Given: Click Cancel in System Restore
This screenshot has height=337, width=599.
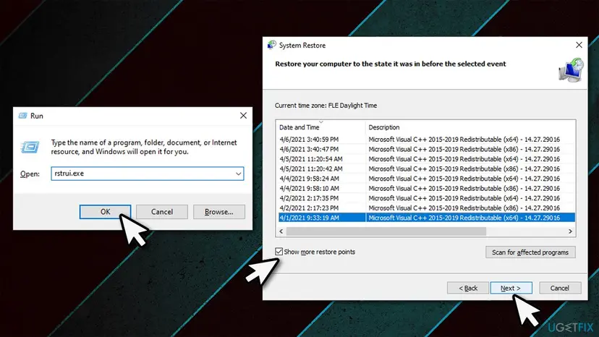Looking at the screenshot, I should pyautogui.click(x=560, y=288).
